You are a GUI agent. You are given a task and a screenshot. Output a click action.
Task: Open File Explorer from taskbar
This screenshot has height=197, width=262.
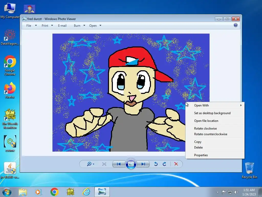click(x=23, y=192)
